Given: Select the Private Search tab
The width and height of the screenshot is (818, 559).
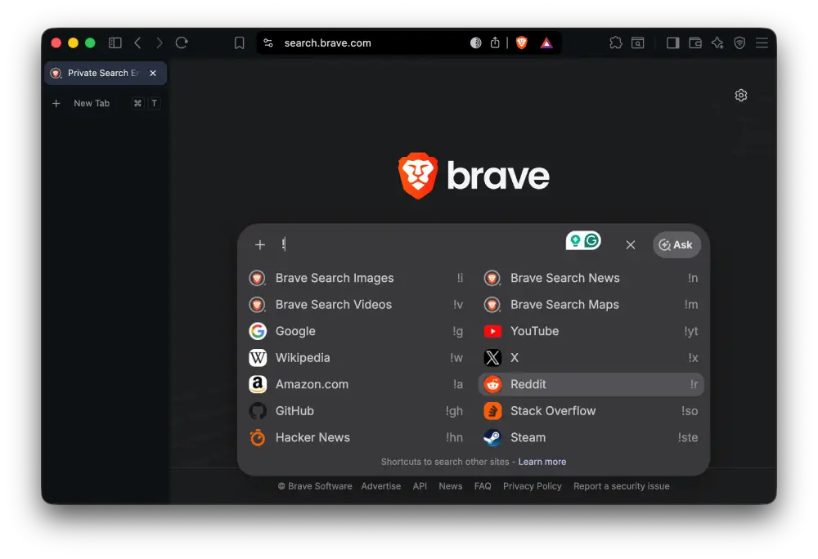Looking at the screenshot, I should point(106,73).
